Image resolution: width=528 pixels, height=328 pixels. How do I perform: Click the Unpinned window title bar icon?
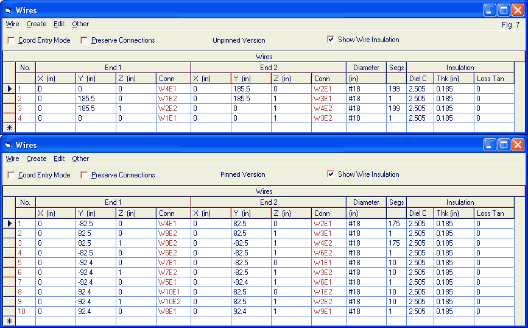pos(8,10)
